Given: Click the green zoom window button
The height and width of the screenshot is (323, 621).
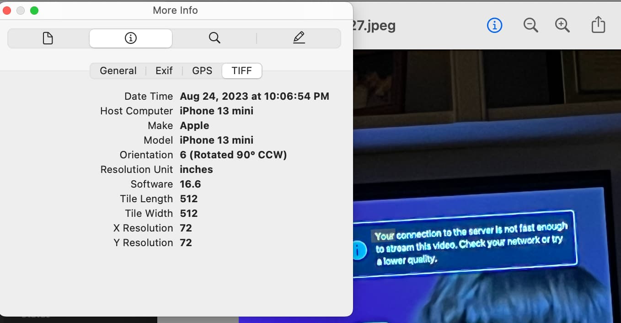Looking at the screenshot, I should (x=34, y=11).
